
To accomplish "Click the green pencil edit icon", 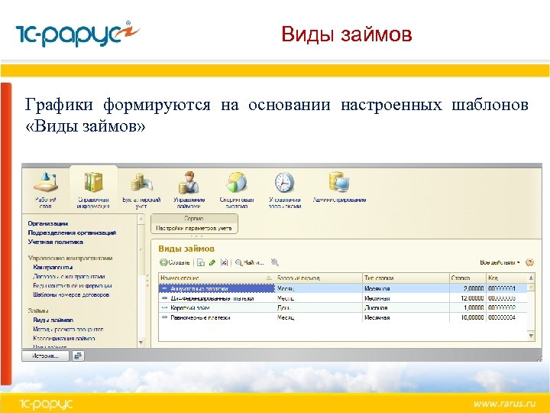I will 212,262.
